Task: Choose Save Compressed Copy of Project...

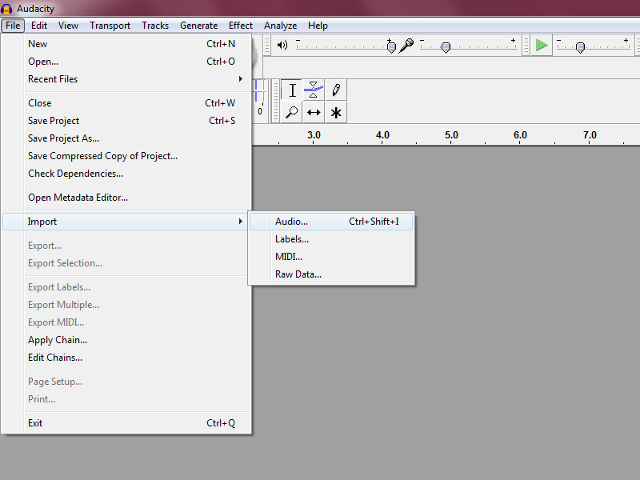Action: pos(126,155)
